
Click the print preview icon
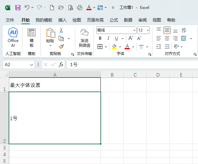pyautogui.click(x=70, y=8)
